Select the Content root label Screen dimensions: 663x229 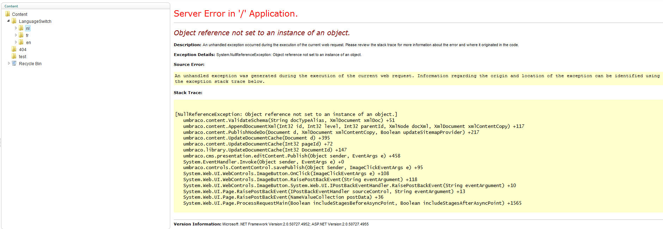click(x=19, y=14)
